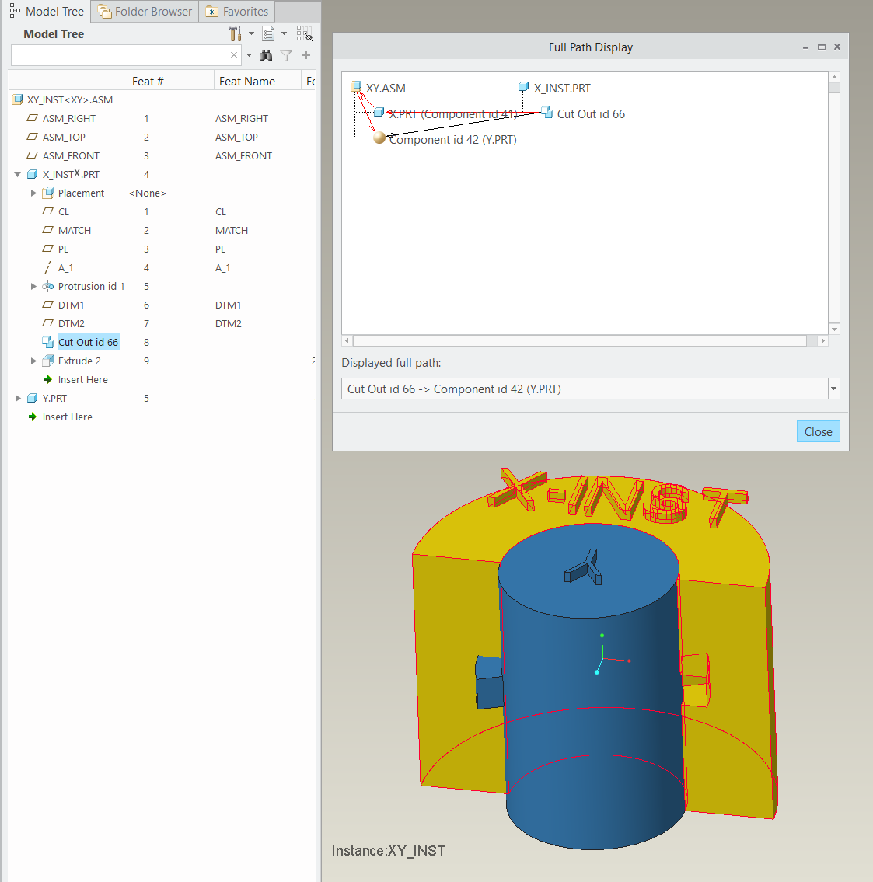873x882 pixels.
Task: Collapse the X_INST.PRT tree node
Action: click(18, 174)
